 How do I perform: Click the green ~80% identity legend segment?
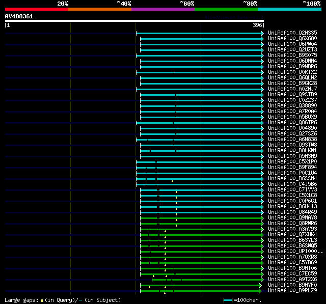tap(226, 9)
